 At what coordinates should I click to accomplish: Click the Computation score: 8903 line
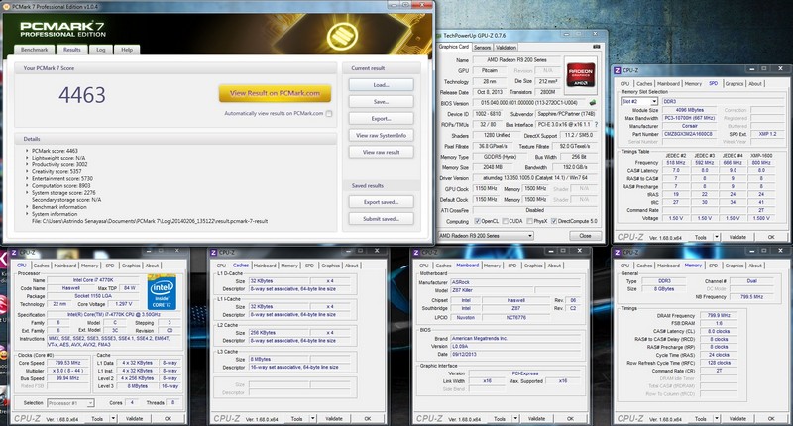point(61,186)
